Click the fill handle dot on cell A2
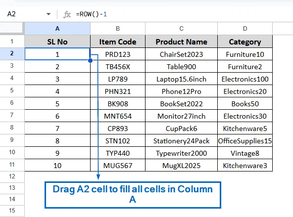Screen dimensions: 293x217 (x=90, y=60)
